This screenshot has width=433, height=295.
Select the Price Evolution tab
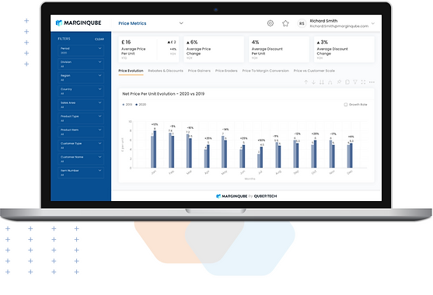coord(131,71)
